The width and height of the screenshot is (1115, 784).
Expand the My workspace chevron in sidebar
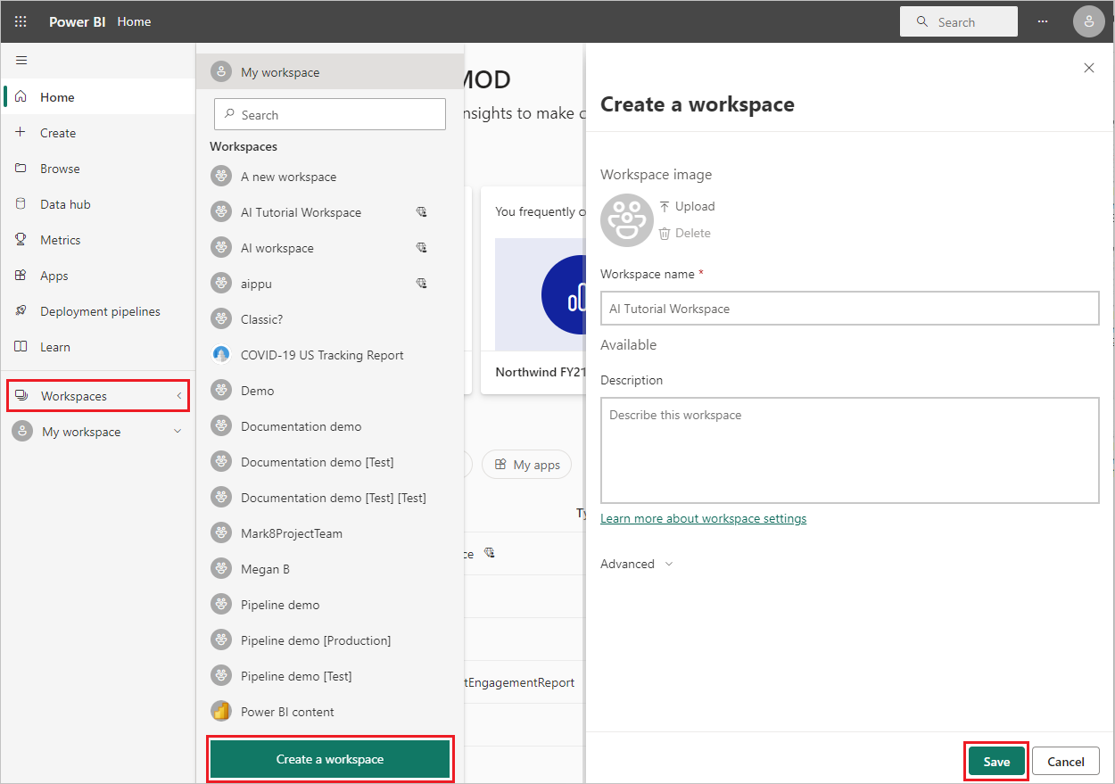[178, 432]
